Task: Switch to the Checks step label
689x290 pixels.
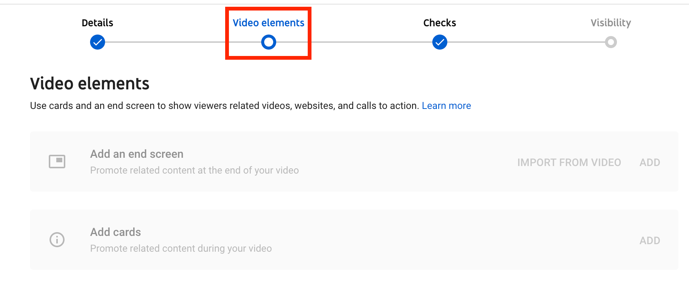Action: tap(440, 23)
